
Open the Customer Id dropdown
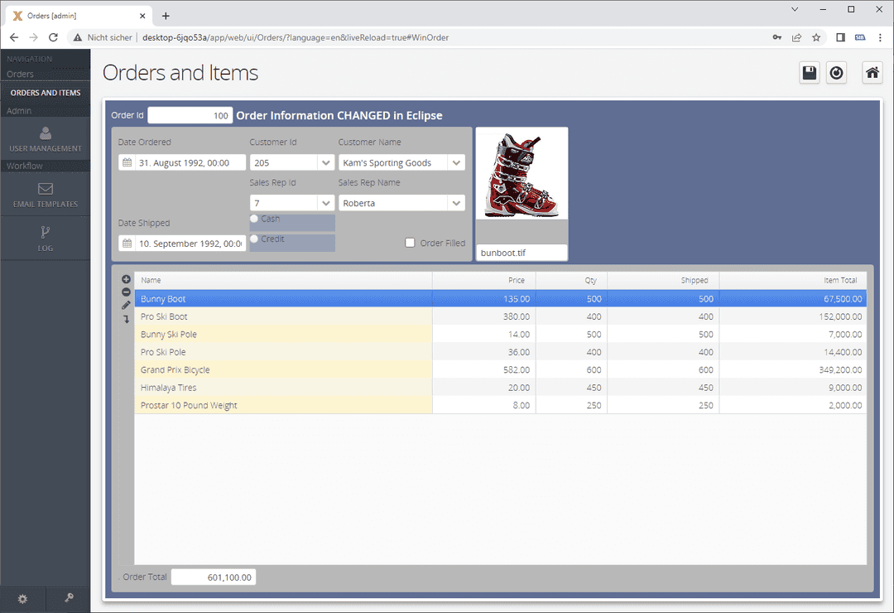(326, 162)
